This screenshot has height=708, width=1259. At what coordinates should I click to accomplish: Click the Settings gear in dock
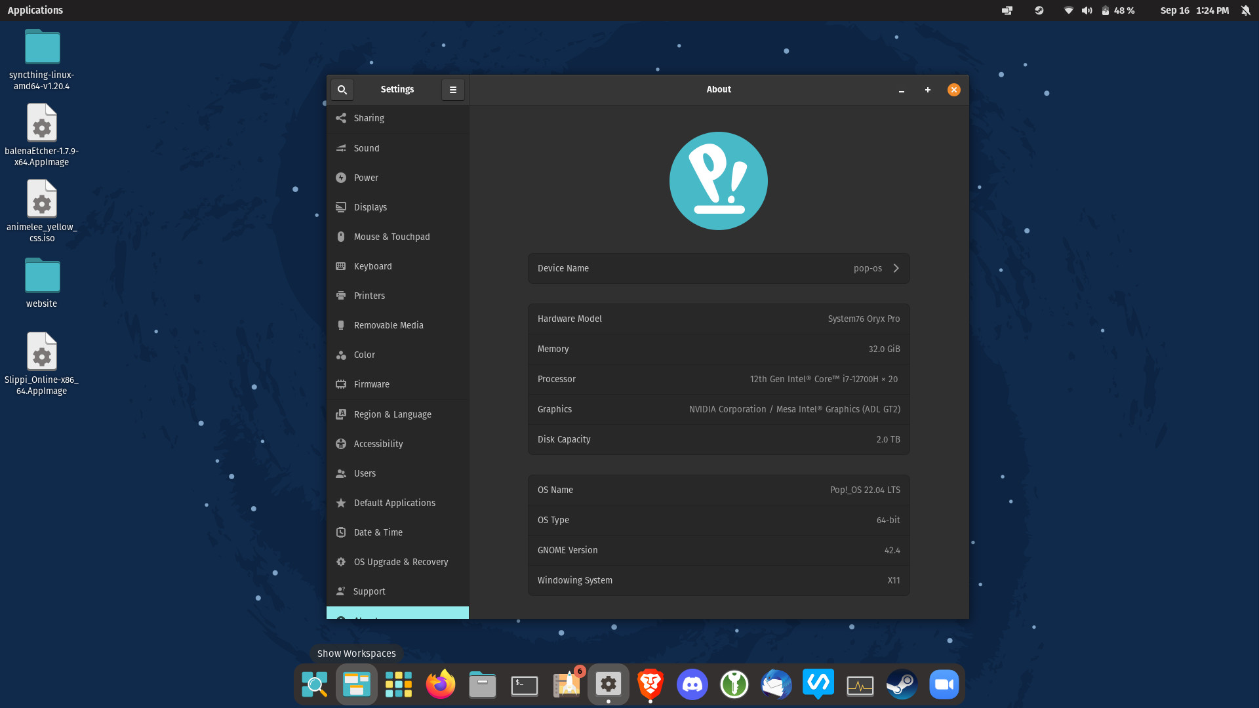pos(608,684)
